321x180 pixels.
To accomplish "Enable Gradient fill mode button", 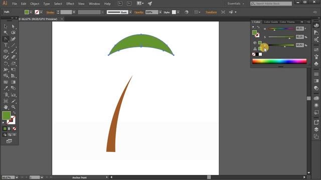I will click(x=10, y=128).
